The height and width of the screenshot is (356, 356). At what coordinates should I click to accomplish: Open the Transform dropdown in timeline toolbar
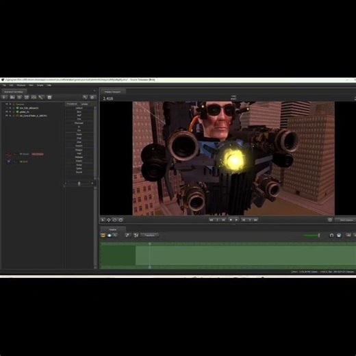pyautogui.click(x=149, y=236)
